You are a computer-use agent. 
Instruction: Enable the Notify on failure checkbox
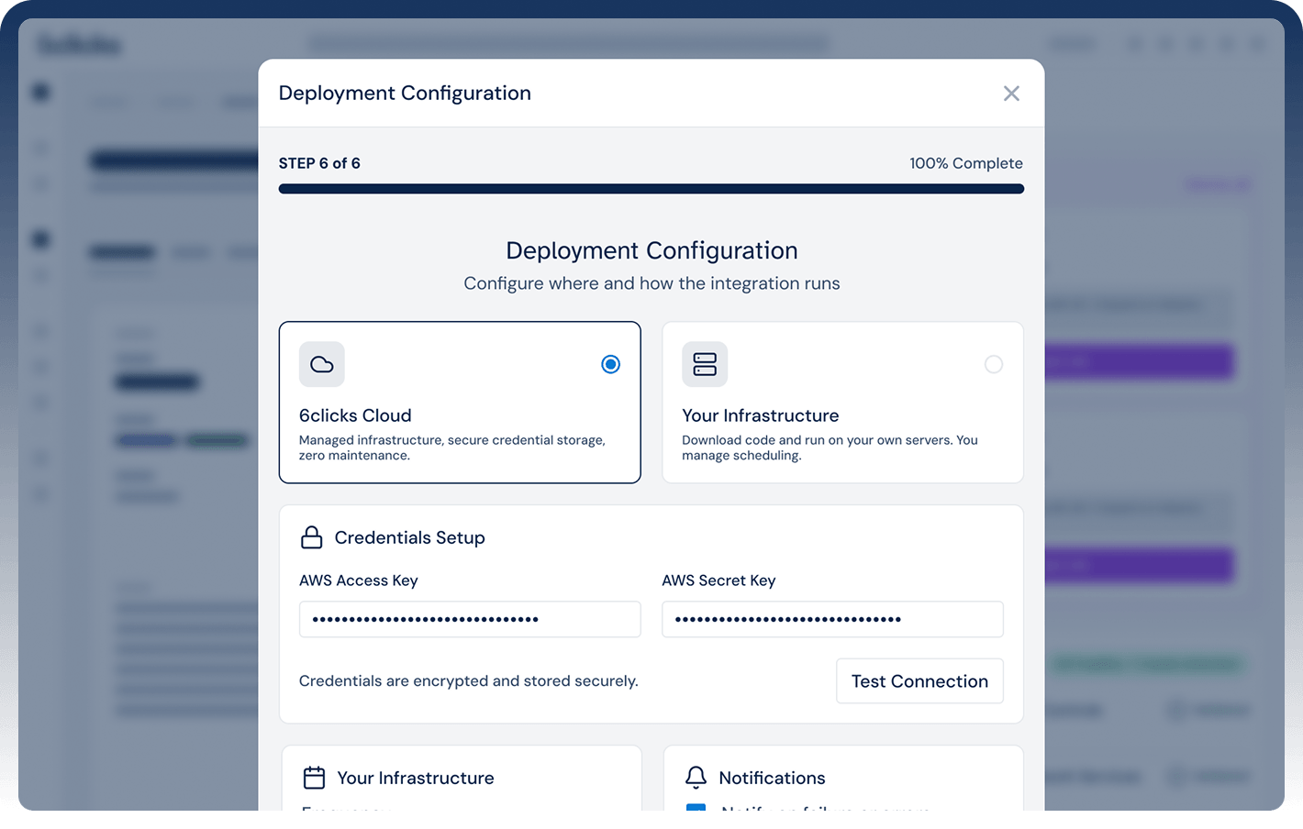(x=696, y=811)
